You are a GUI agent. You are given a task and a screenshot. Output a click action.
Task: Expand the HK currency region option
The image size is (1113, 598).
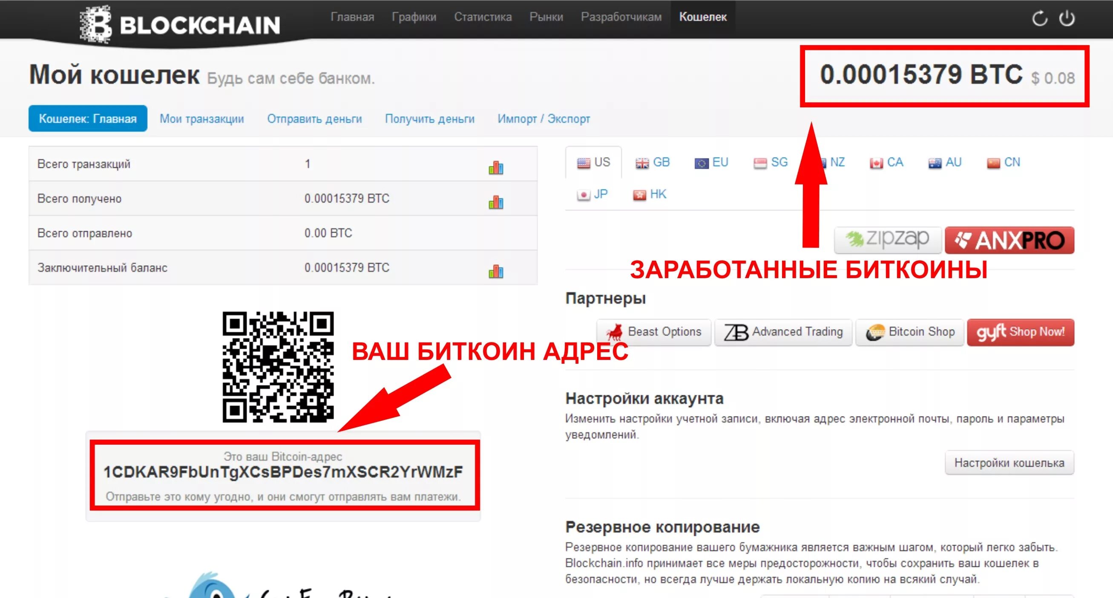click(648, 194)
